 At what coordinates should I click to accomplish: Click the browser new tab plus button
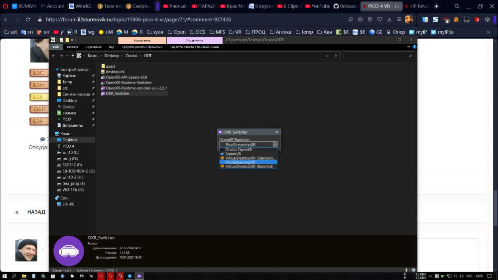click(x=437, y=6)
